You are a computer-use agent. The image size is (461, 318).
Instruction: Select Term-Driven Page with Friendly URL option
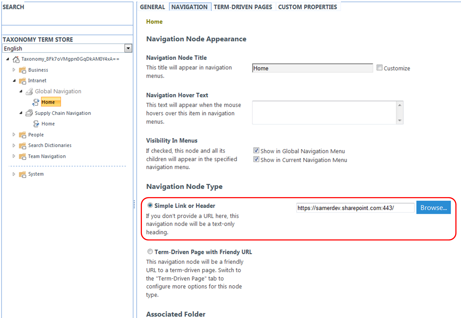tap(150, 251)
